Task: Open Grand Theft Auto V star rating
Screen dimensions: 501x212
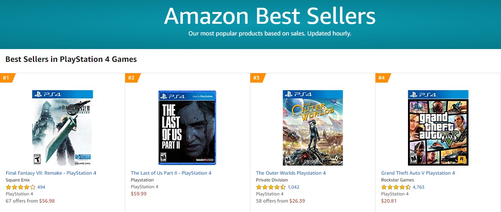Action: 396,187
